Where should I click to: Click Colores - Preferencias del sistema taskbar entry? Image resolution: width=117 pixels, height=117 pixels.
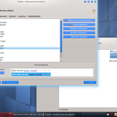[61, 114]
